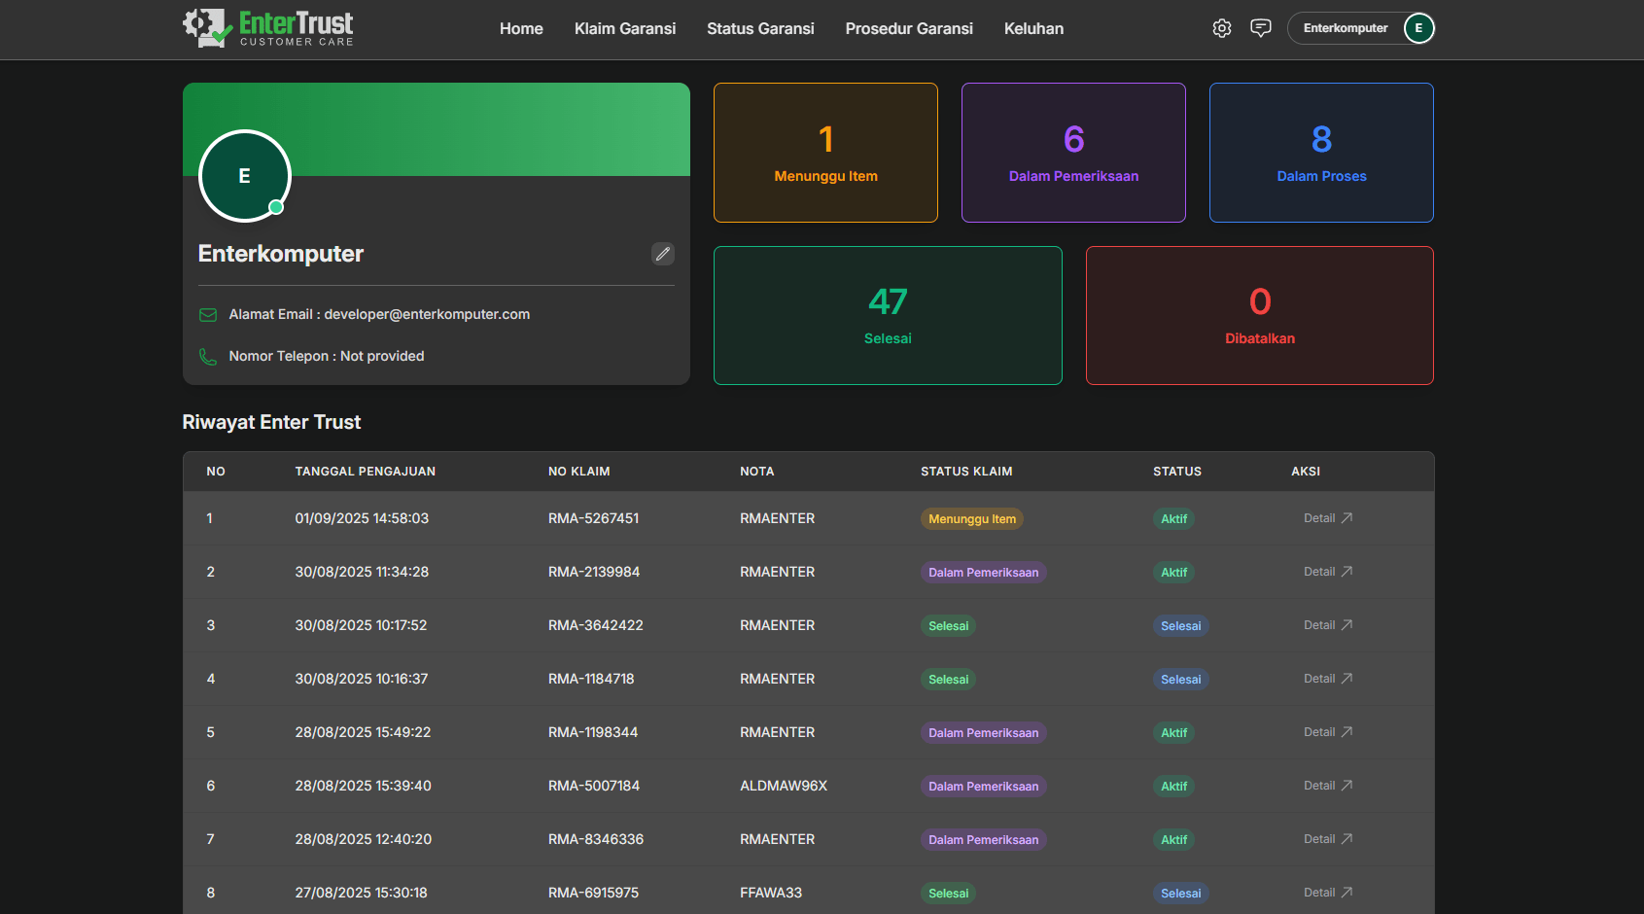
Task: Click nota FFAWA33
Action: click(x=771, y=893)
